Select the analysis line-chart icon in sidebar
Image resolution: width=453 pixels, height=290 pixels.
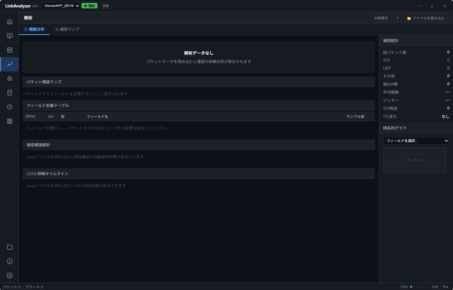coord(10,64)
